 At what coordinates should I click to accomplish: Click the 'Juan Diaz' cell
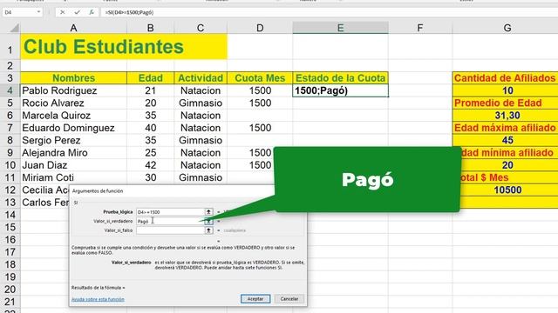click(x=73, y=165)
